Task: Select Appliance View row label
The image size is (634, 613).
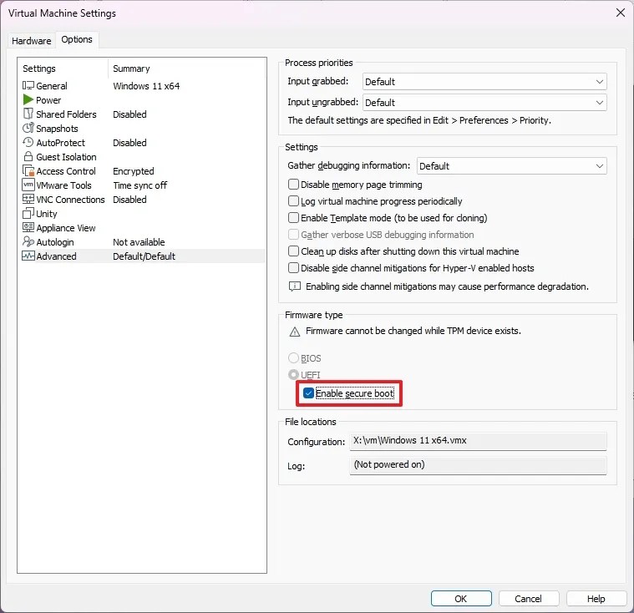Action: (66, 228)
